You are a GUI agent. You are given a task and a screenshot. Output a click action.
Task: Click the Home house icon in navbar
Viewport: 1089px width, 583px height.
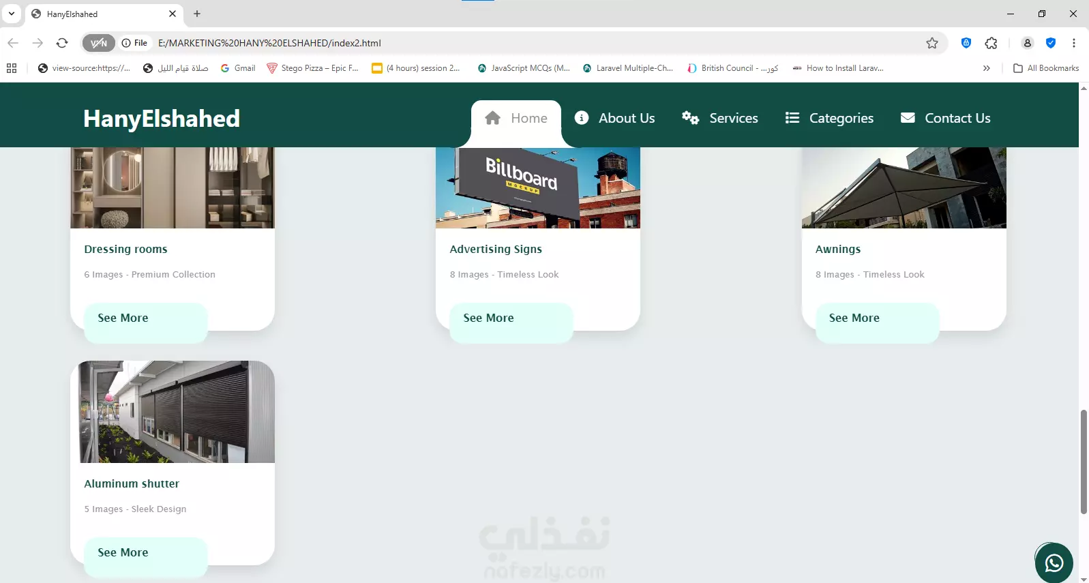[x=493, y=118]
